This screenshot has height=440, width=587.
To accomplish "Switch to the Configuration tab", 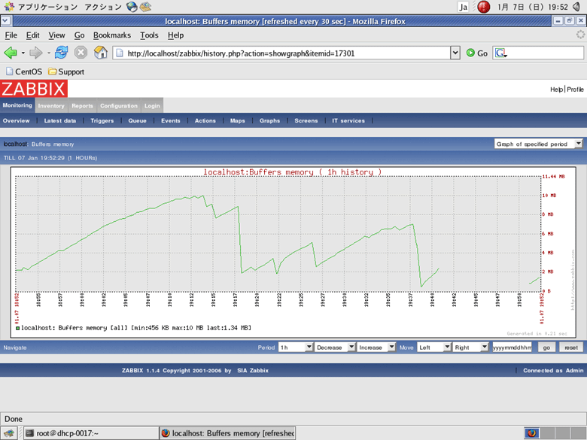I will [119, 106].
